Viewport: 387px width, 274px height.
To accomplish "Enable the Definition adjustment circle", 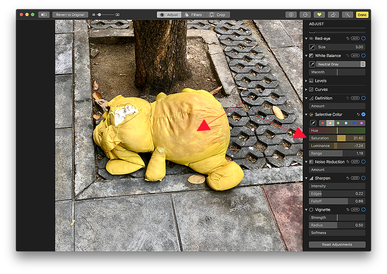I will pos(363,98).
